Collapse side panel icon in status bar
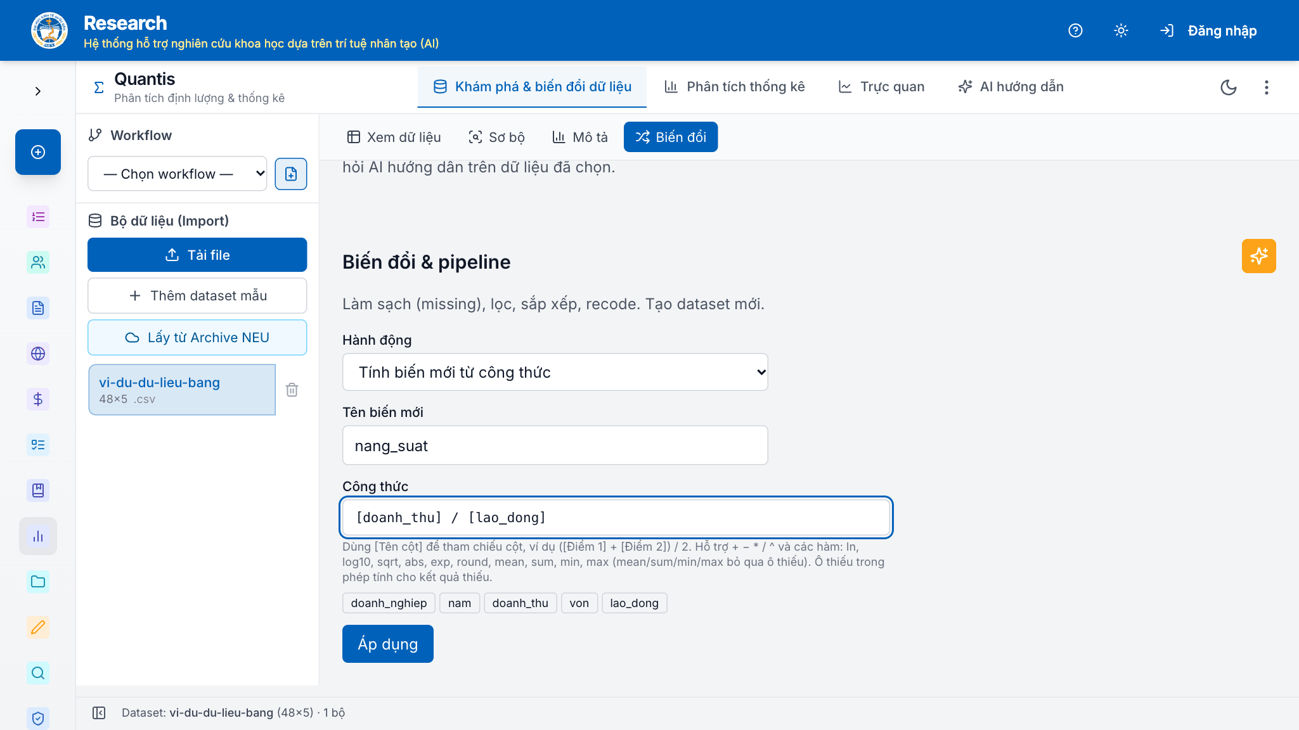Screen dimensions: 1299x730 [x=99, y=713]
